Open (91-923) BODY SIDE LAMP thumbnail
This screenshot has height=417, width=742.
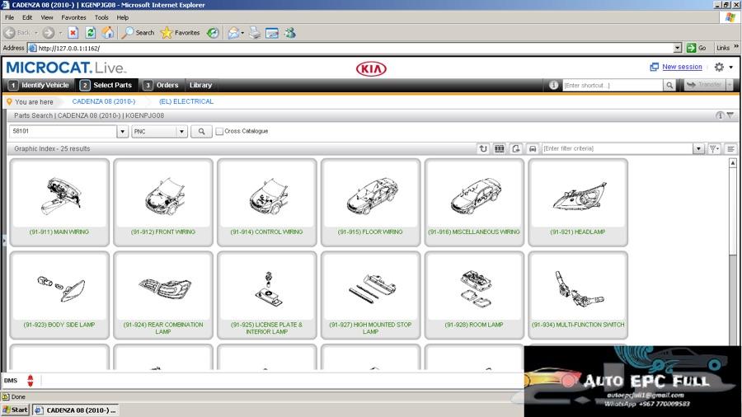coord(59,295)
